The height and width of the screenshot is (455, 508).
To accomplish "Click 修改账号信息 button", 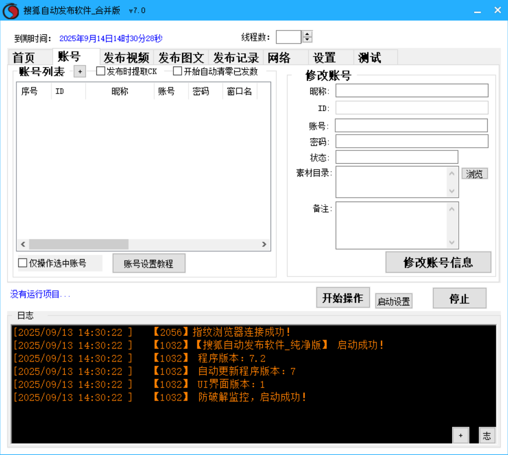I will 438,262.
